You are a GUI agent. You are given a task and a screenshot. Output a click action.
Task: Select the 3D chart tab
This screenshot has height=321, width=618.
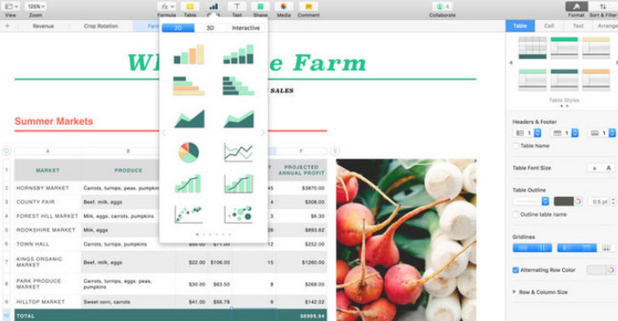(x=210, y=28)
